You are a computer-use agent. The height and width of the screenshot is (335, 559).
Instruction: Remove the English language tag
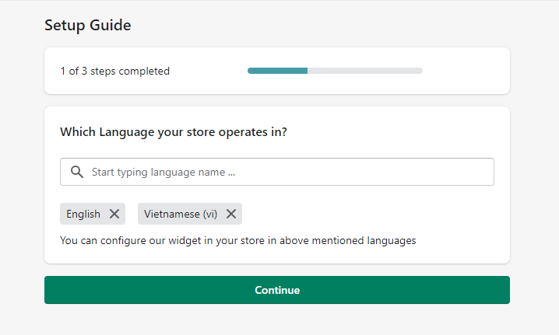point(114,214)
